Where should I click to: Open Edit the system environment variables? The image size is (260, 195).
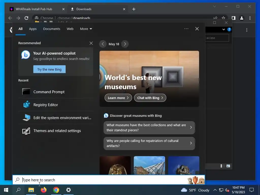point(56,118)
